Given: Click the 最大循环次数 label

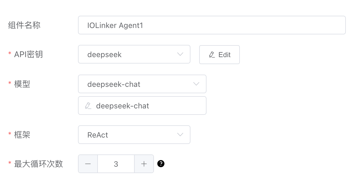Looking at the screenshot, I should pyautogui.click(x=38, y=164).
